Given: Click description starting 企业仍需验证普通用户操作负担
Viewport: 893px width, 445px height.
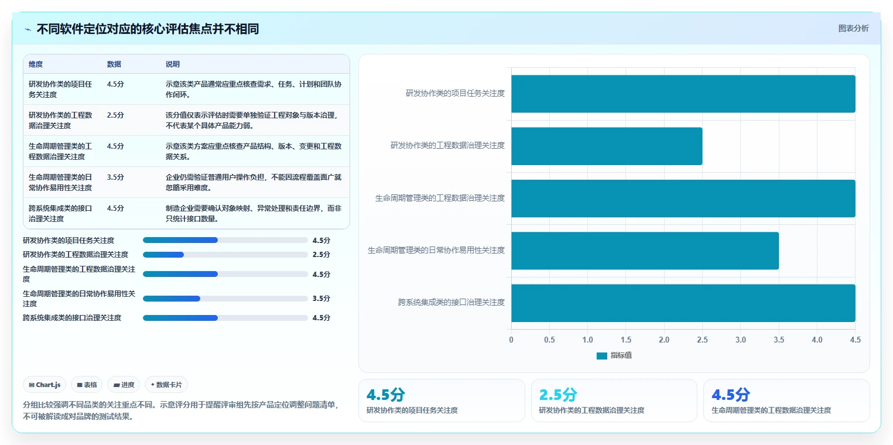Looking at the screenshot, I should (x=254, y=182).
